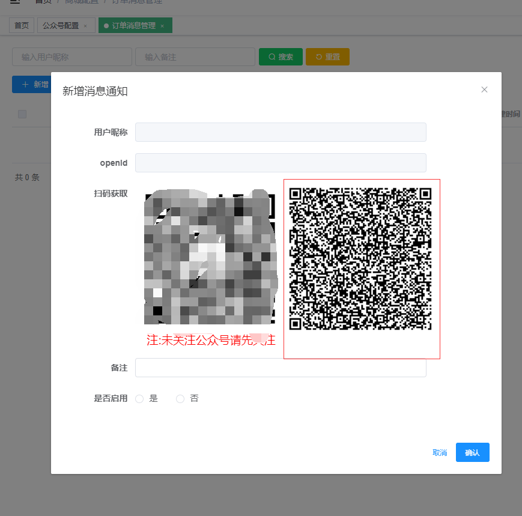Close the 订单消息管理 tab
Image resolution: width=522 pixels, height=516 pixels.
pos(162,26)
